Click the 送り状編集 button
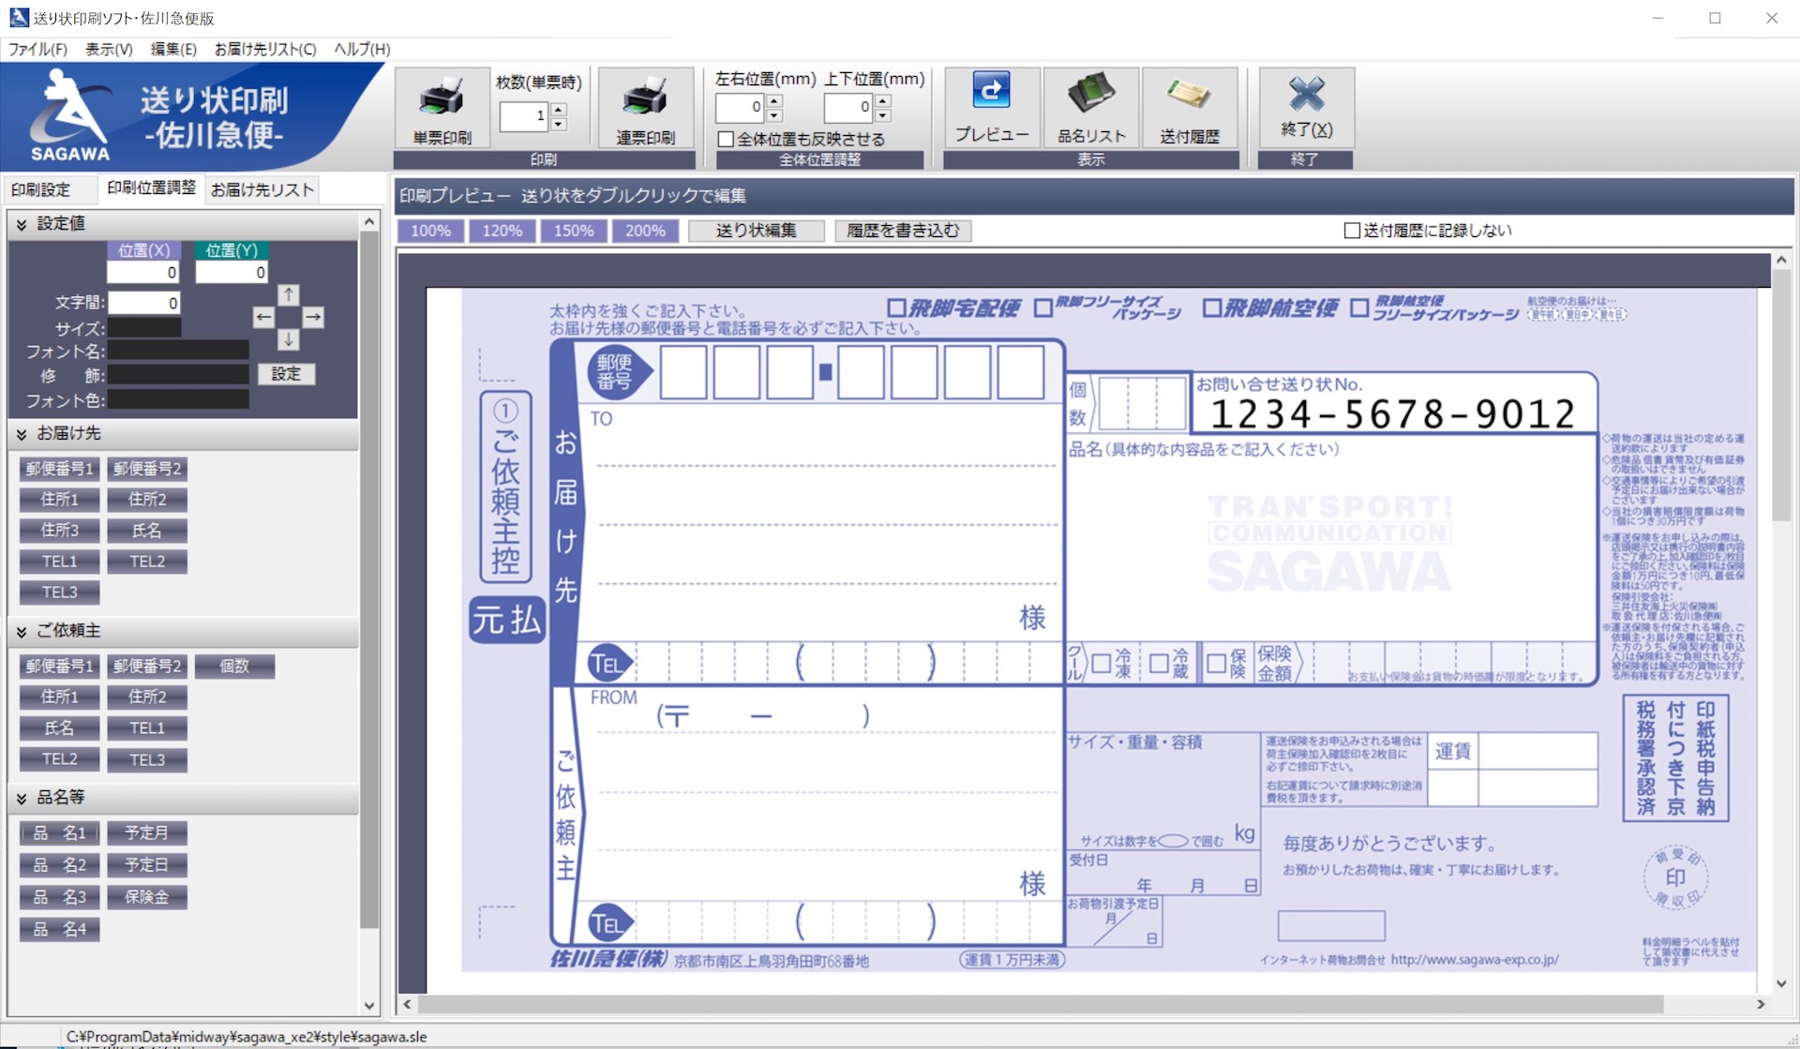The width and height of the screenshot is (1800, 1049). click(x=757, y=231)
